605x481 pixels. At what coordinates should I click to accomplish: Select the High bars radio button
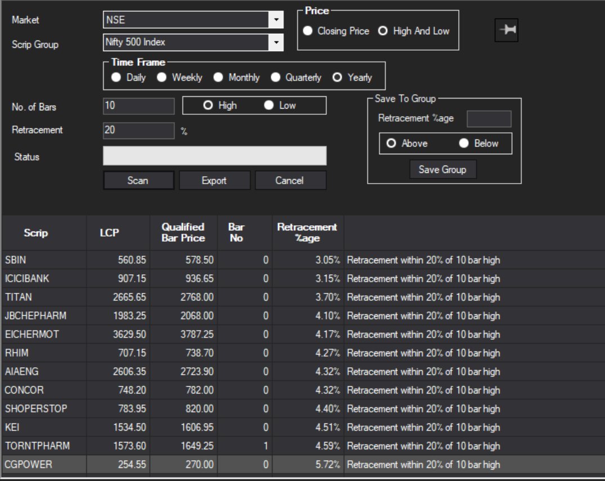tap(220, 105)
